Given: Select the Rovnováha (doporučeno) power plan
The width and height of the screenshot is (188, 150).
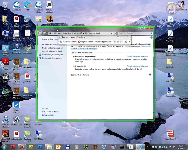Looking at the screenshot, I should point(74,57).
